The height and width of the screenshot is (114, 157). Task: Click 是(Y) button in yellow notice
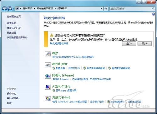coord(129,43)
